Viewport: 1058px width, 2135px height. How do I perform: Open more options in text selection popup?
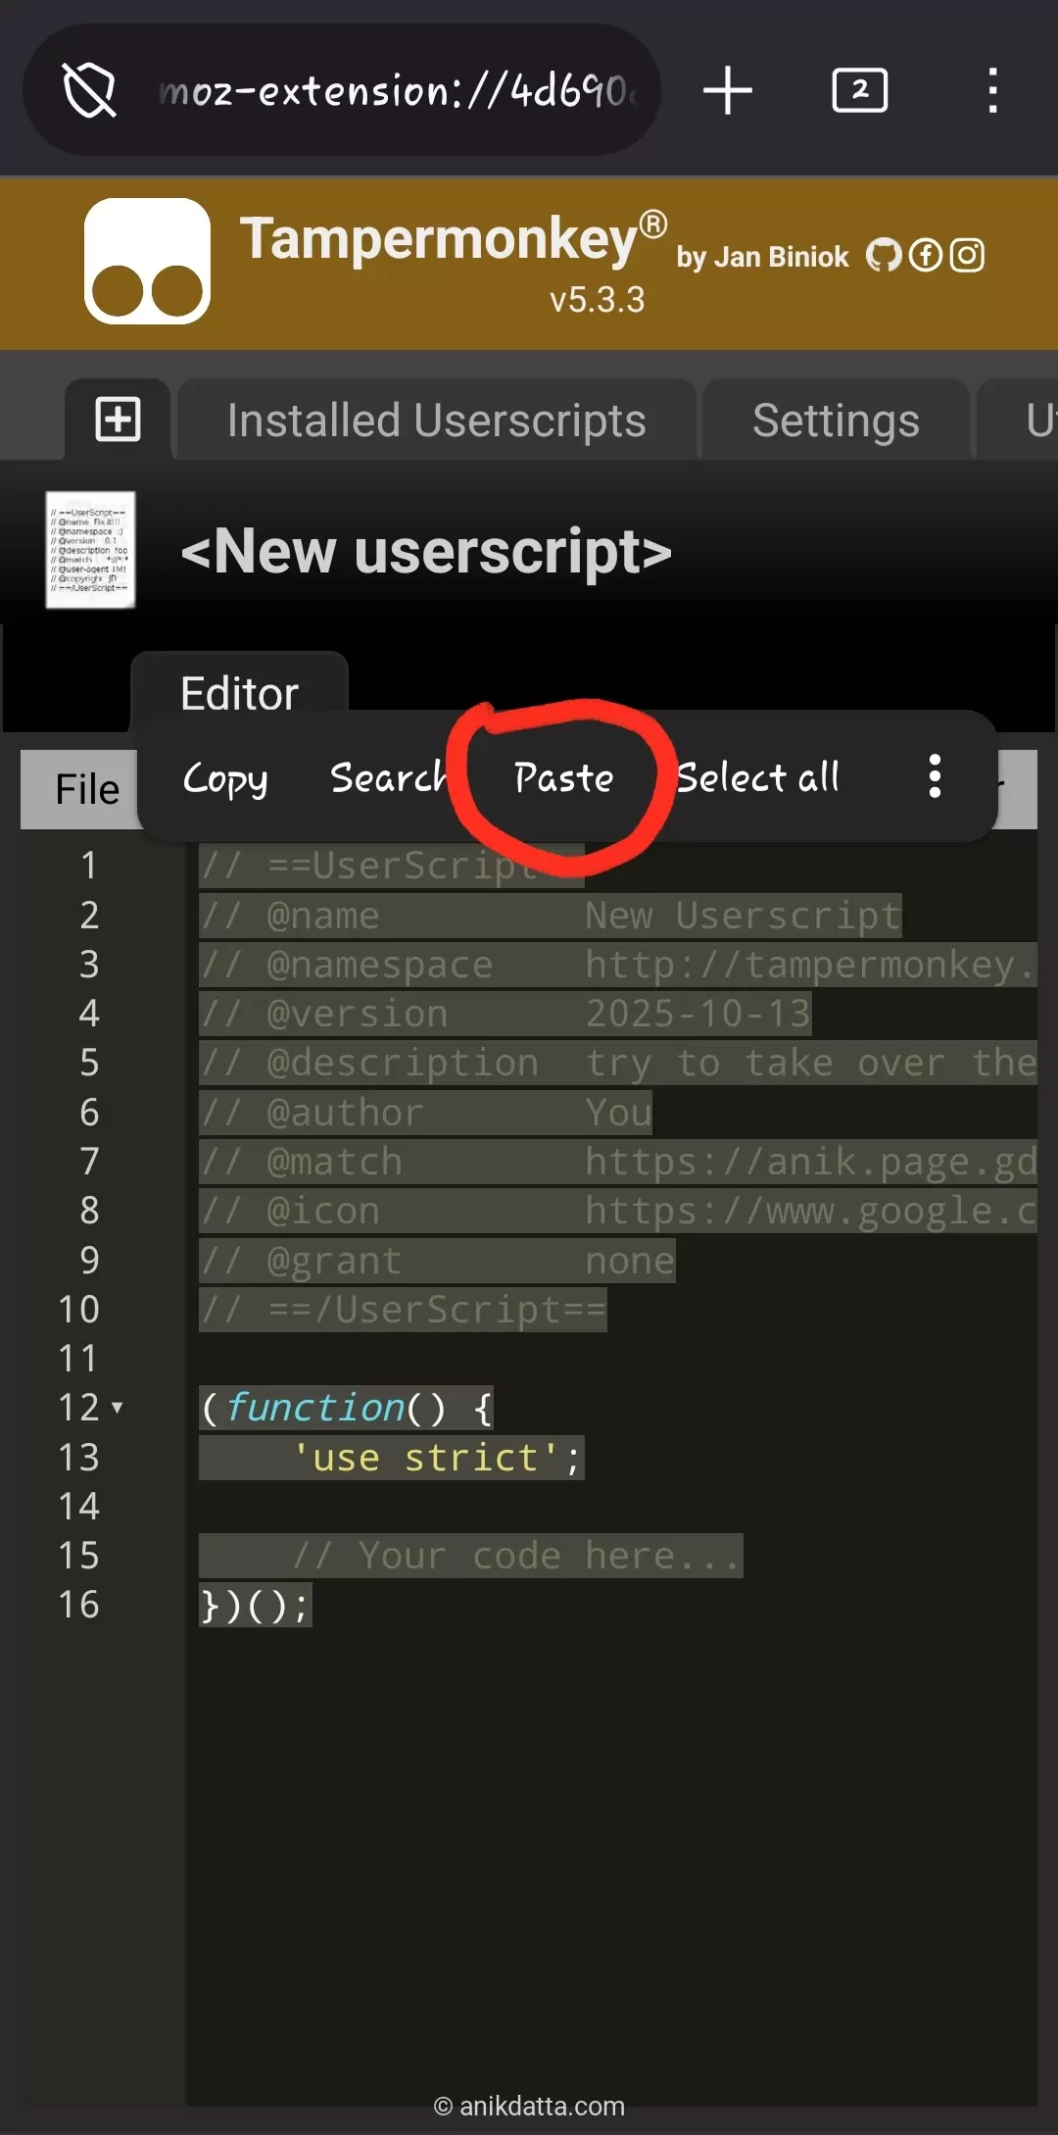pos(935,776)
